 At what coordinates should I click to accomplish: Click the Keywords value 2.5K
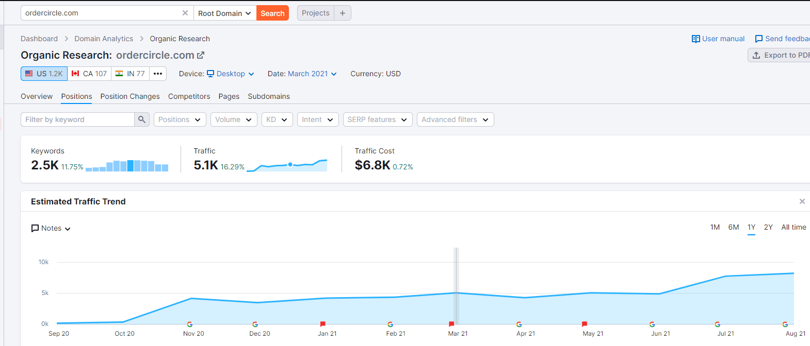(x=45, y=165)
